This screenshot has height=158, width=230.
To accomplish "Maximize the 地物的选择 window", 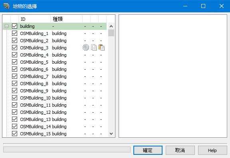I will 203,6.
